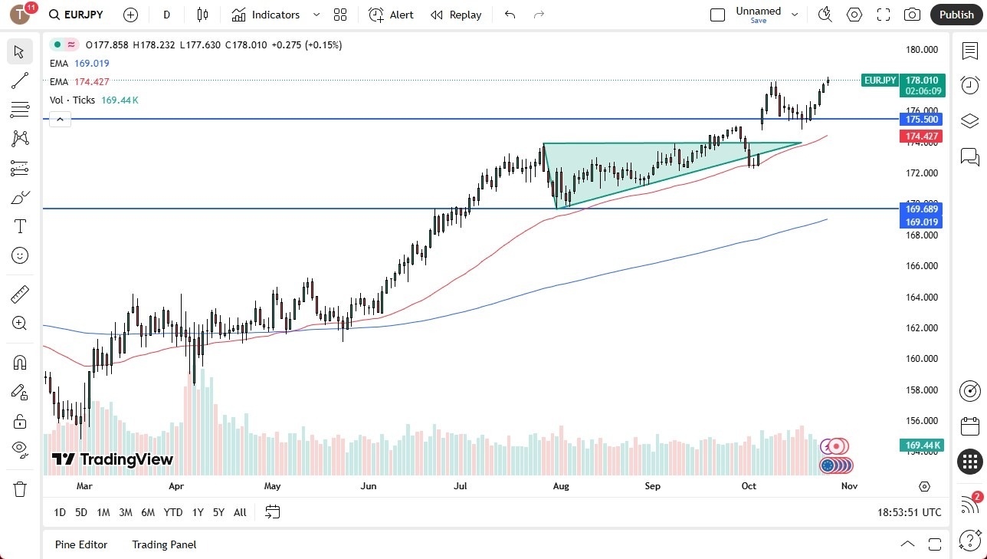Screen dimensions: 987x559
Task: Open the Indicators dropdown arrow
Action: coord(315,15)
